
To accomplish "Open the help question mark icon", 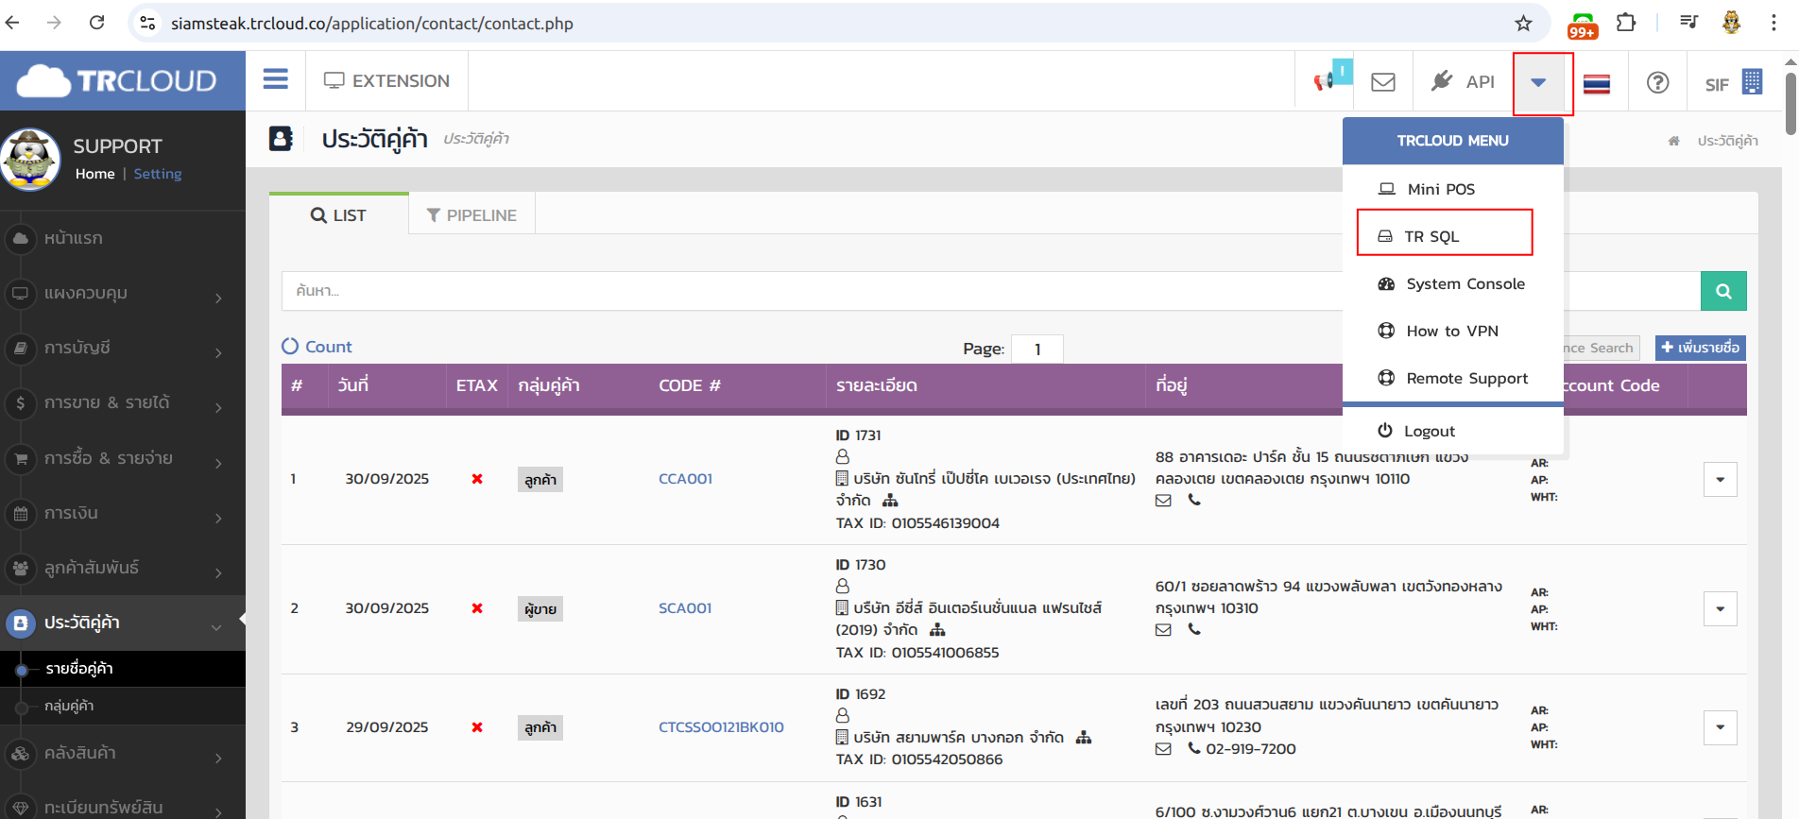I will 1656,83.
